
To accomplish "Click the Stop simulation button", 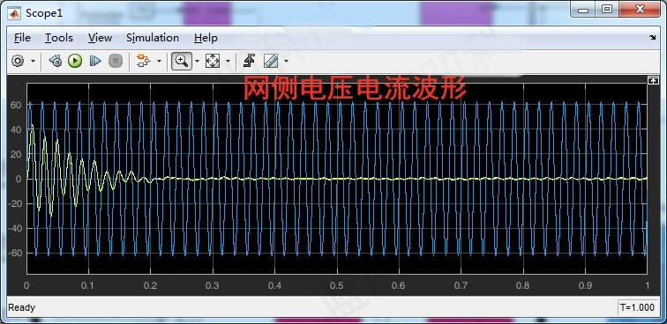I will [x=116, y=61].
